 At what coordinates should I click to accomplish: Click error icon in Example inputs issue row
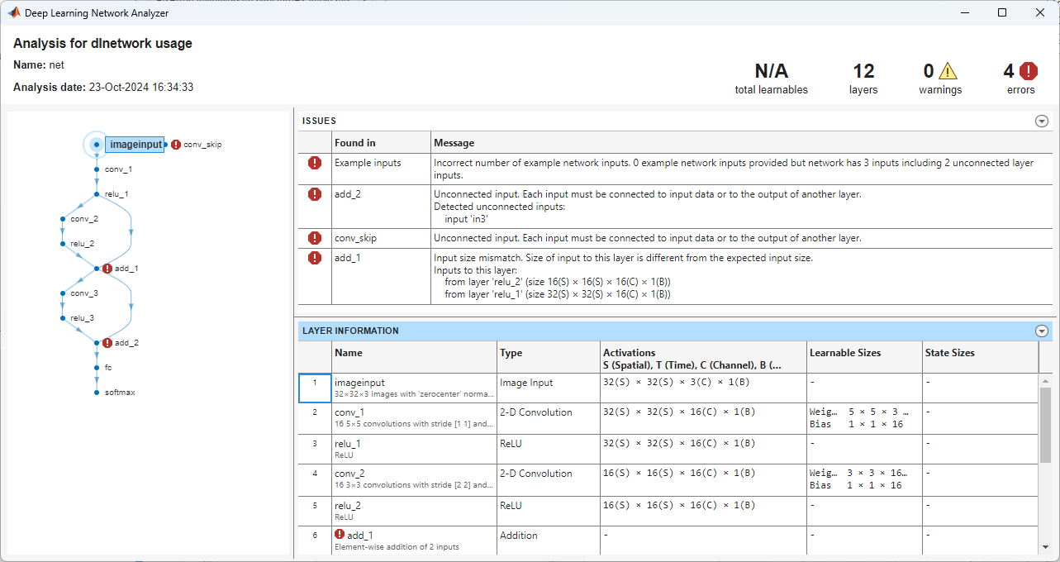315,164
